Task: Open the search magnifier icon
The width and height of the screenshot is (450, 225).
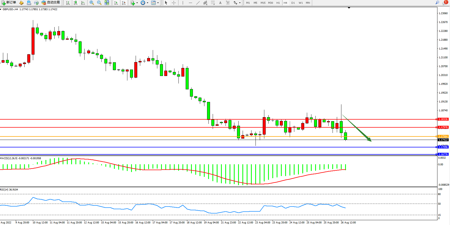Action: 437,3
